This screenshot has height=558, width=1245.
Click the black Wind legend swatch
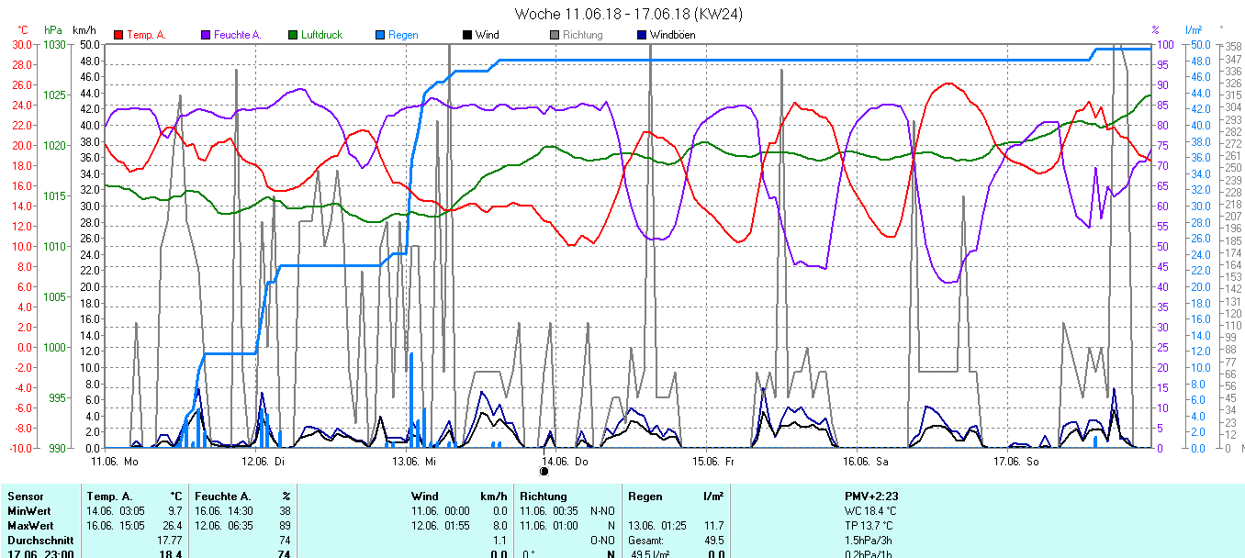point(467,35)
